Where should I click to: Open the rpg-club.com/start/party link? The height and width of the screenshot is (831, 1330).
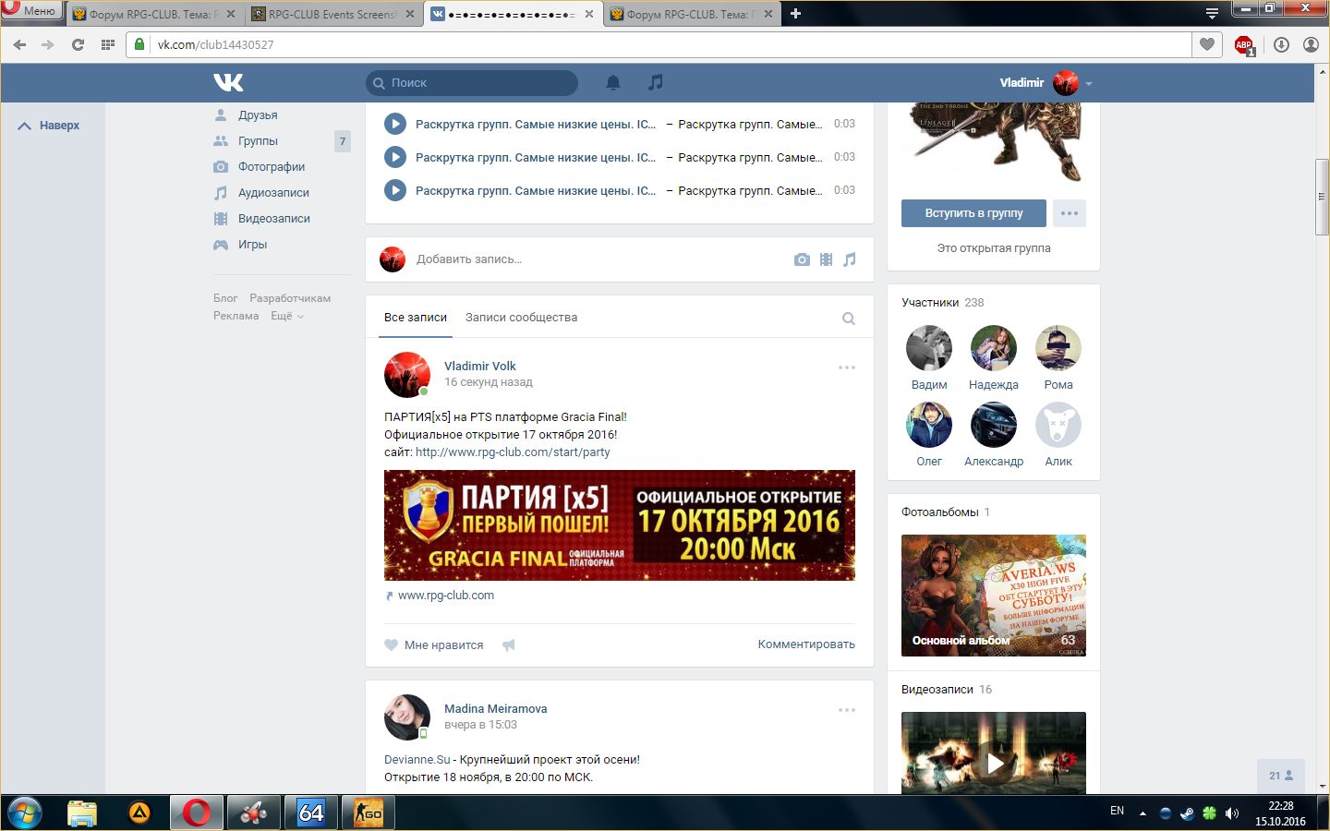(513, 452)
